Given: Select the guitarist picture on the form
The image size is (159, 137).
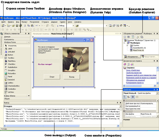Looking at the screenshot, I should (76, 60).
